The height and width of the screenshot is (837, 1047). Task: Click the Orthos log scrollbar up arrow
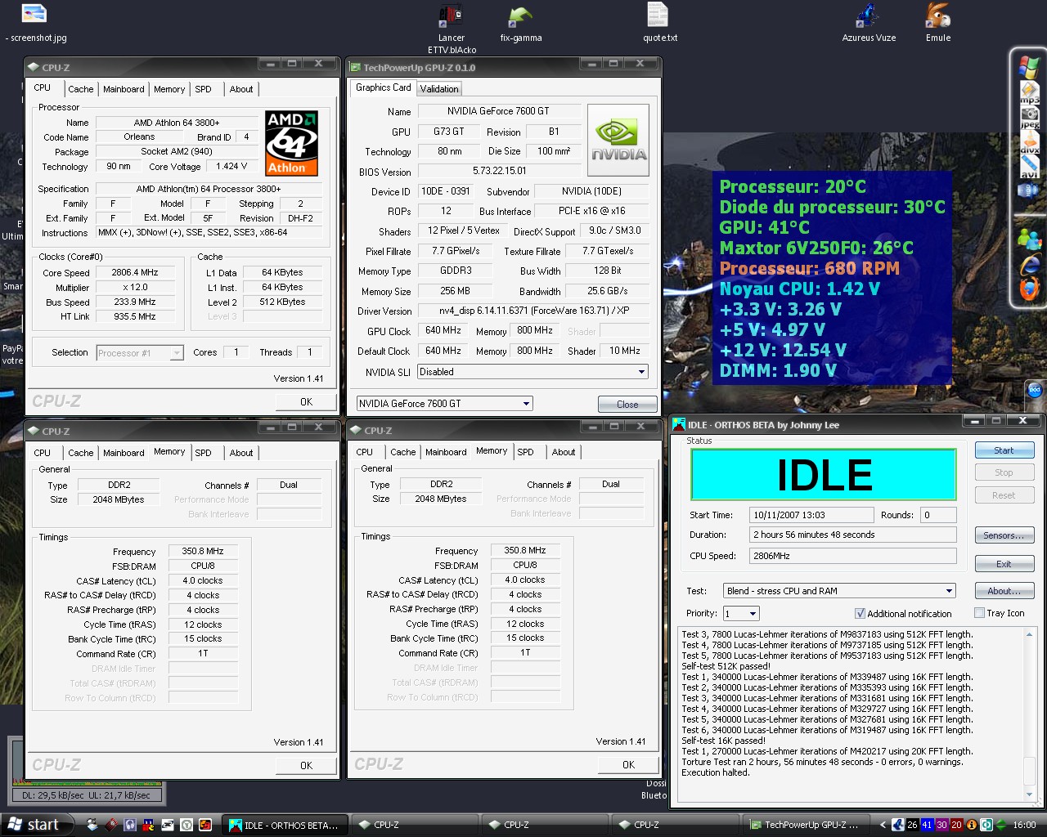(x=1029, y=633)
